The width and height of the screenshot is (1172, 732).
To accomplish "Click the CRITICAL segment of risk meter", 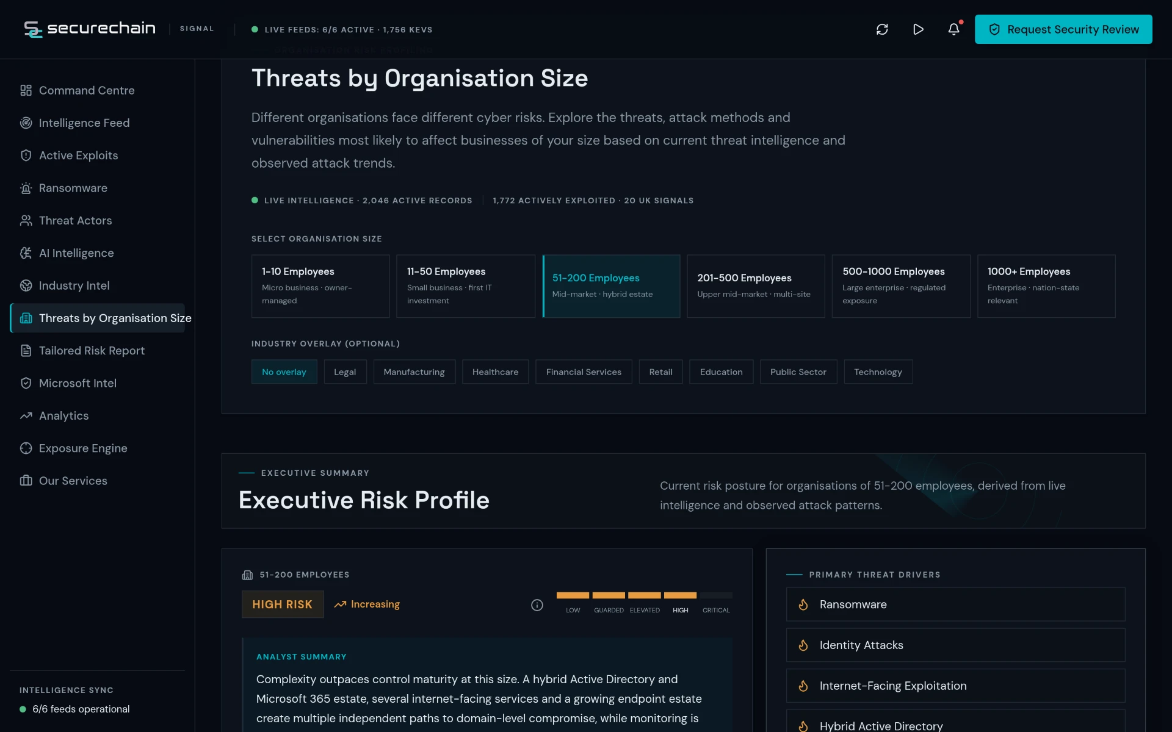I will pyautogui.click(x=716, y=595).
